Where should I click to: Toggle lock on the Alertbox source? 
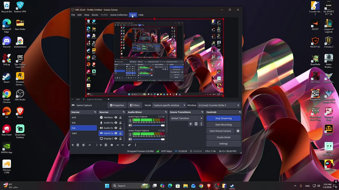(x=120, y=117)
